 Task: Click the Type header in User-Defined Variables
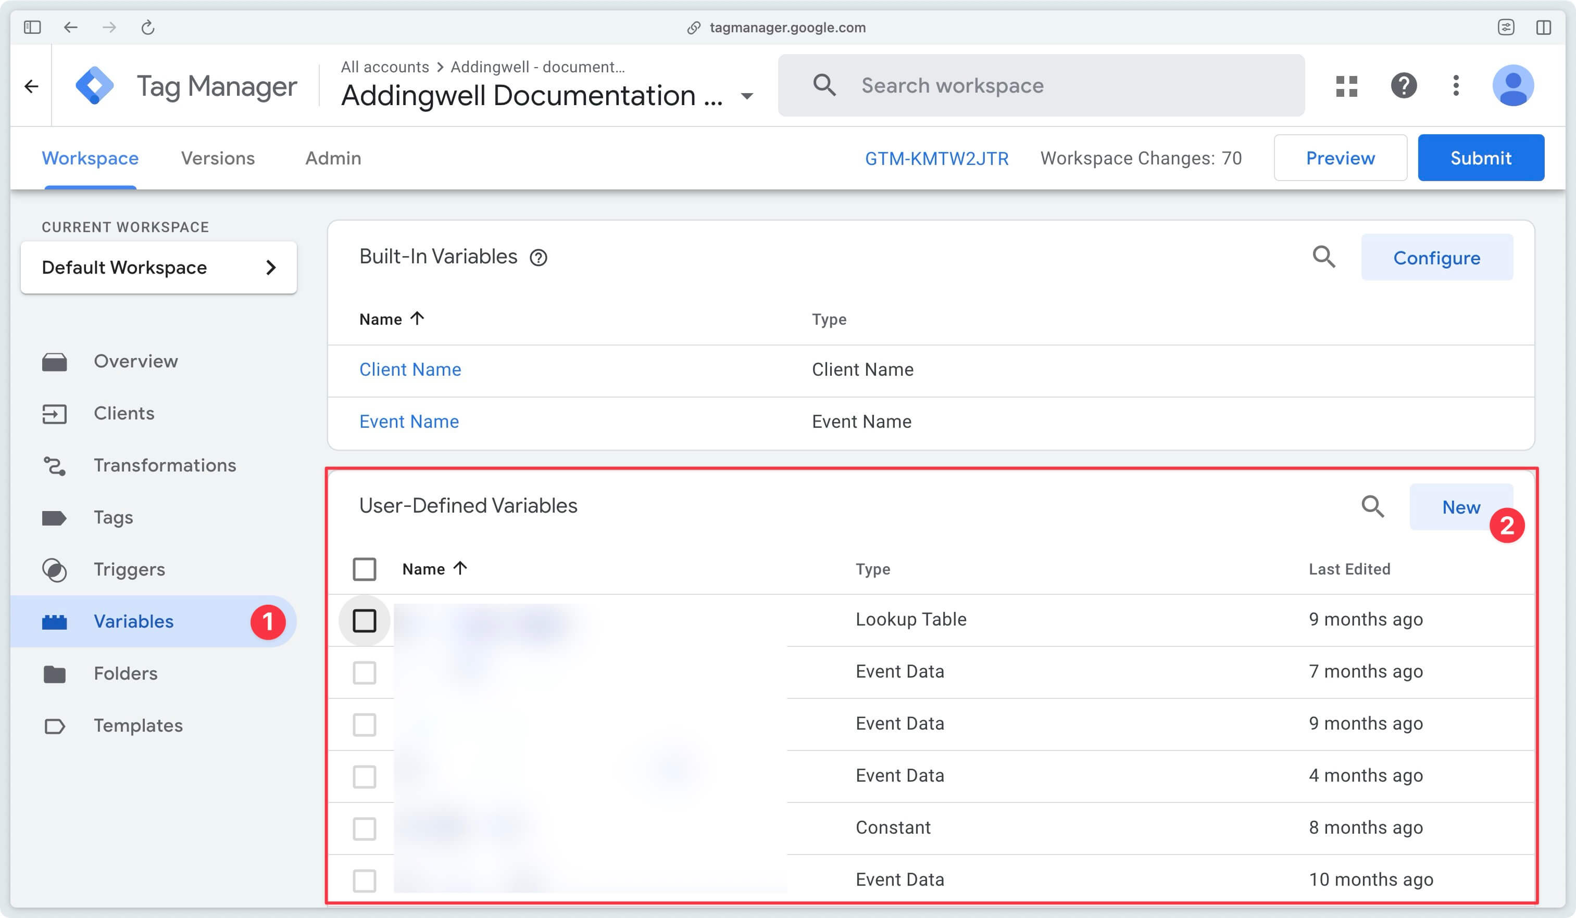point(872,569)
